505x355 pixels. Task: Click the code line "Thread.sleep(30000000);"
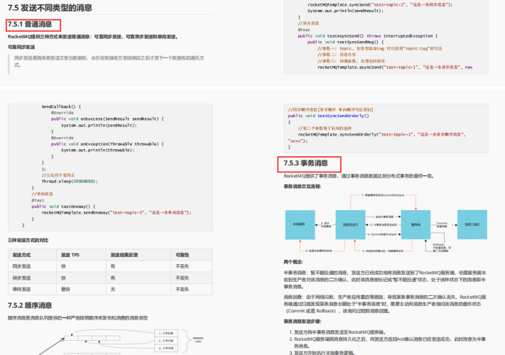(70, 182)
